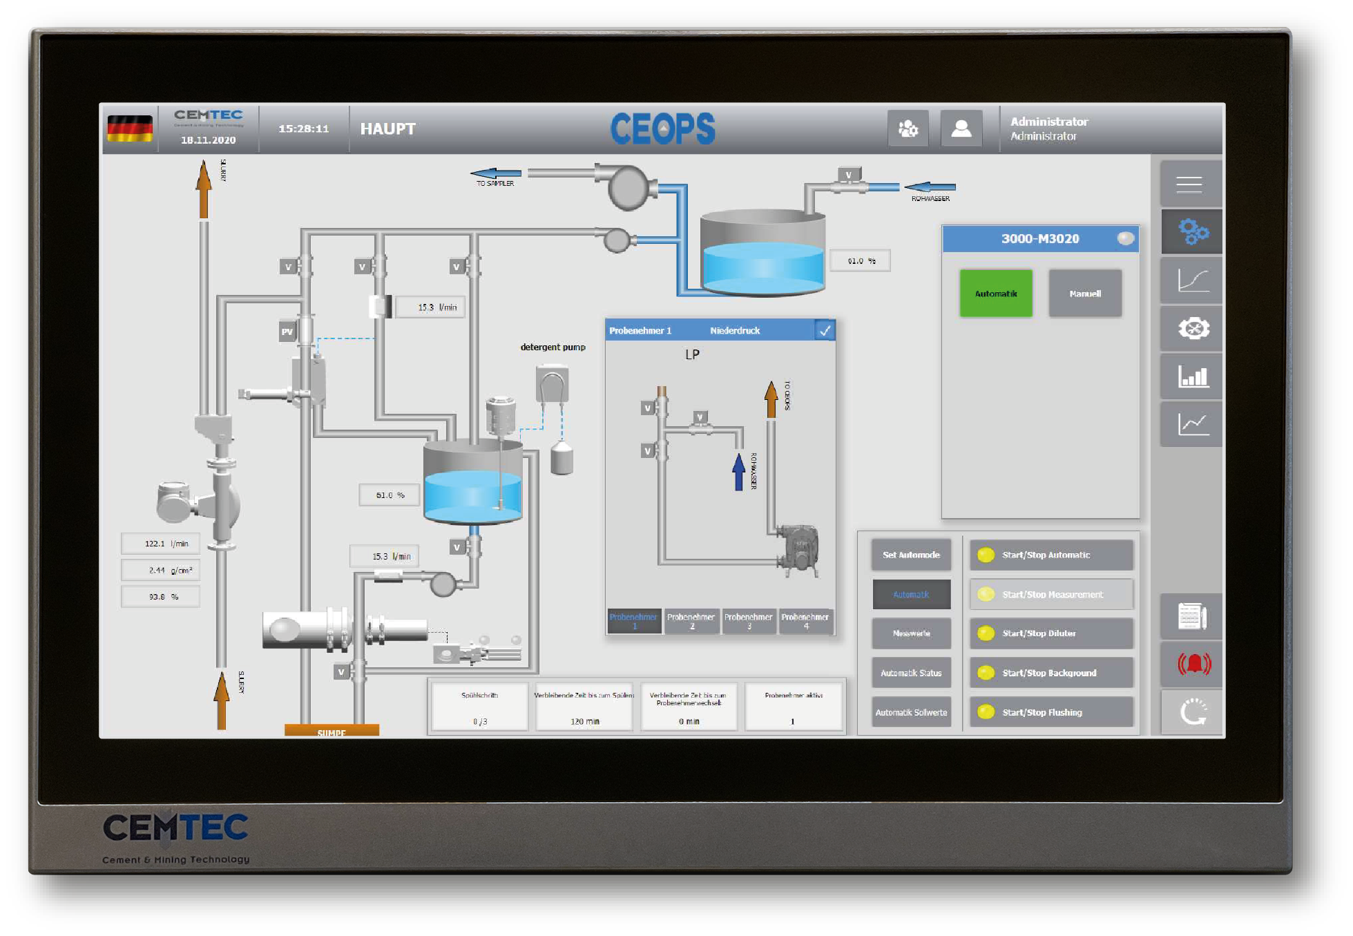
Task: Select the stirrer motor on the mixing tank
Action: (x=501, y=414)
